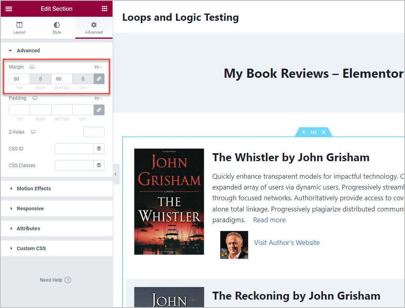The image size is (405, 308).
Task: Click the Visit Author's Website link
Action: [x=287, y=243]
